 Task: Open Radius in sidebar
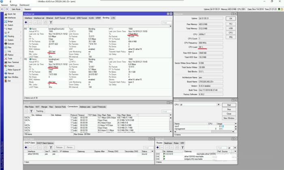(10, 55)
